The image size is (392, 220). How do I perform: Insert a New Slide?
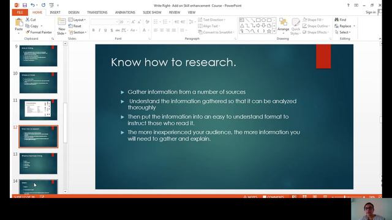(x=61, y=26)
